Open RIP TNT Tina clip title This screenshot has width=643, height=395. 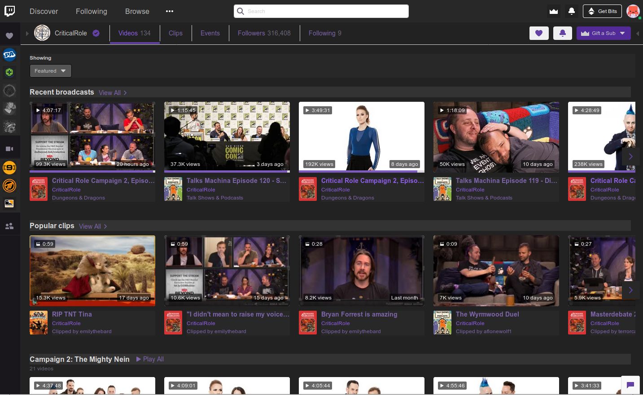pyautogui.click(x=72, y=314)
